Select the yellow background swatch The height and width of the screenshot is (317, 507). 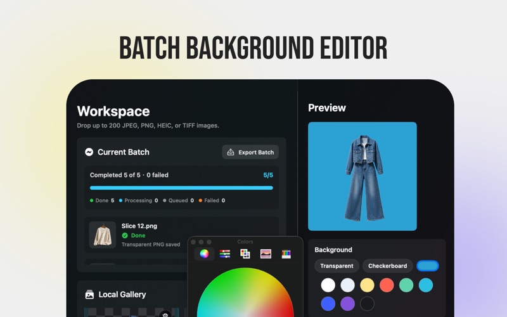click(367, 285)
